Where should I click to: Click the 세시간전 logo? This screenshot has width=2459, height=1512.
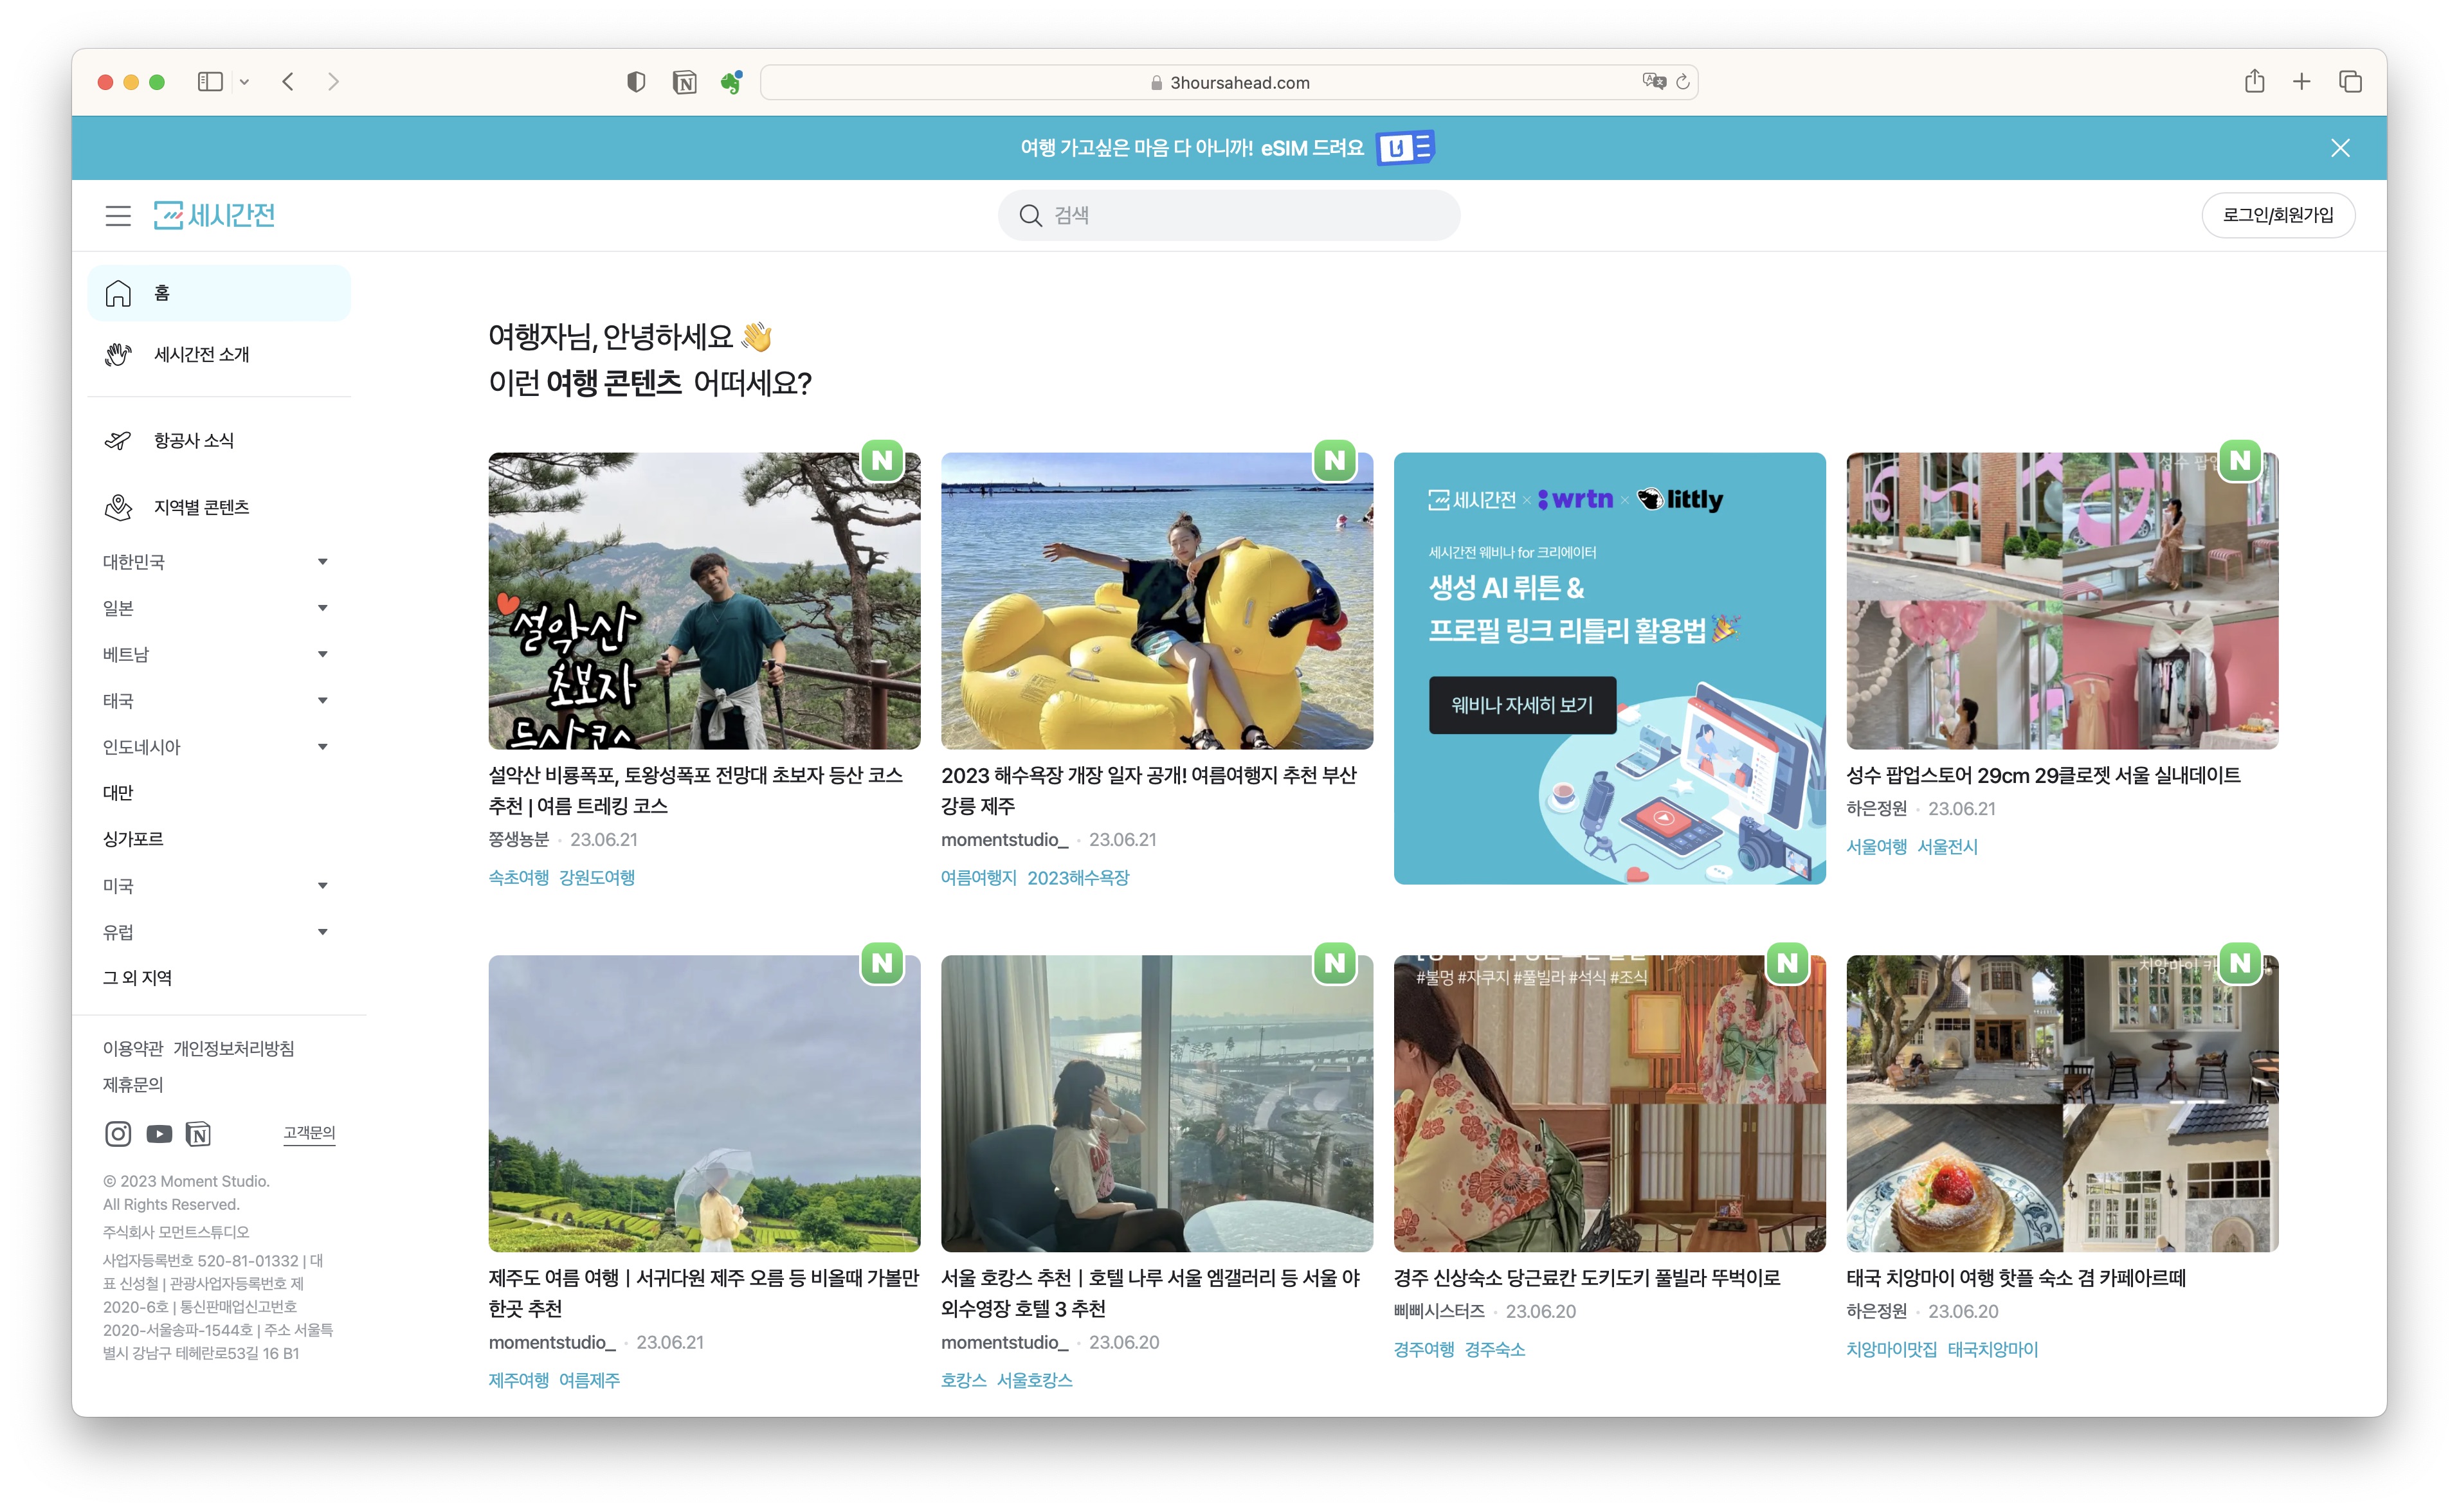pyautogui.click(x=214, y=215)
